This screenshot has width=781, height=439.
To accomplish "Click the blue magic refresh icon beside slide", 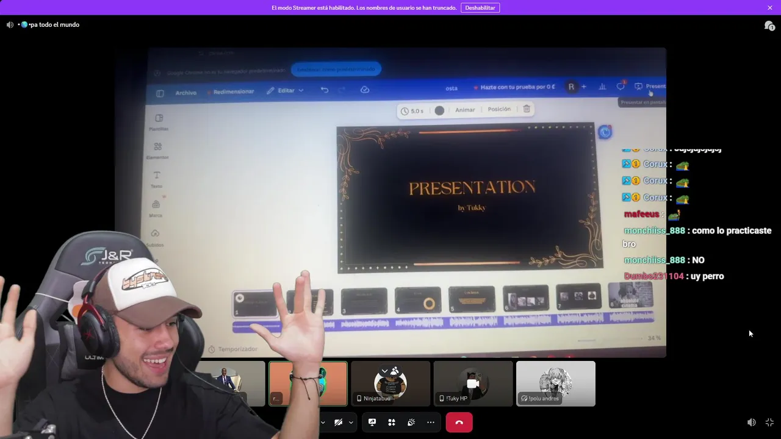I will tap(605, 132).
